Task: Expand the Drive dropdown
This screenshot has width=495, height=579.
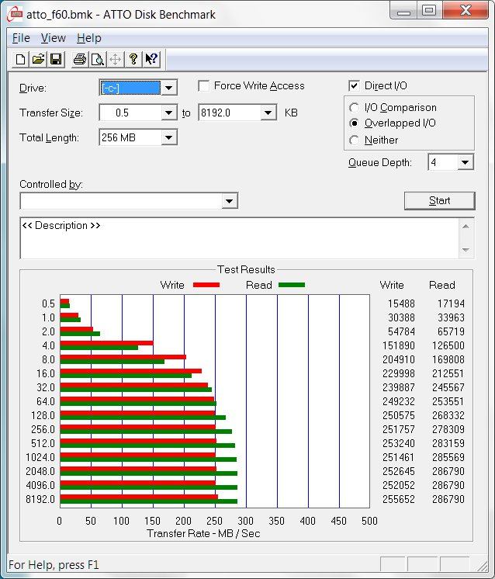Action: click(x=168, y=88)
